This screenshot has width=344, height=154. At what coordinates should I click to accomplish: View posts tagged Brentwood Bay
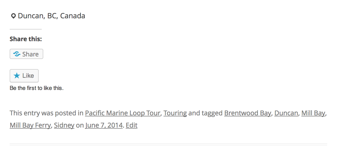(248, 113)
